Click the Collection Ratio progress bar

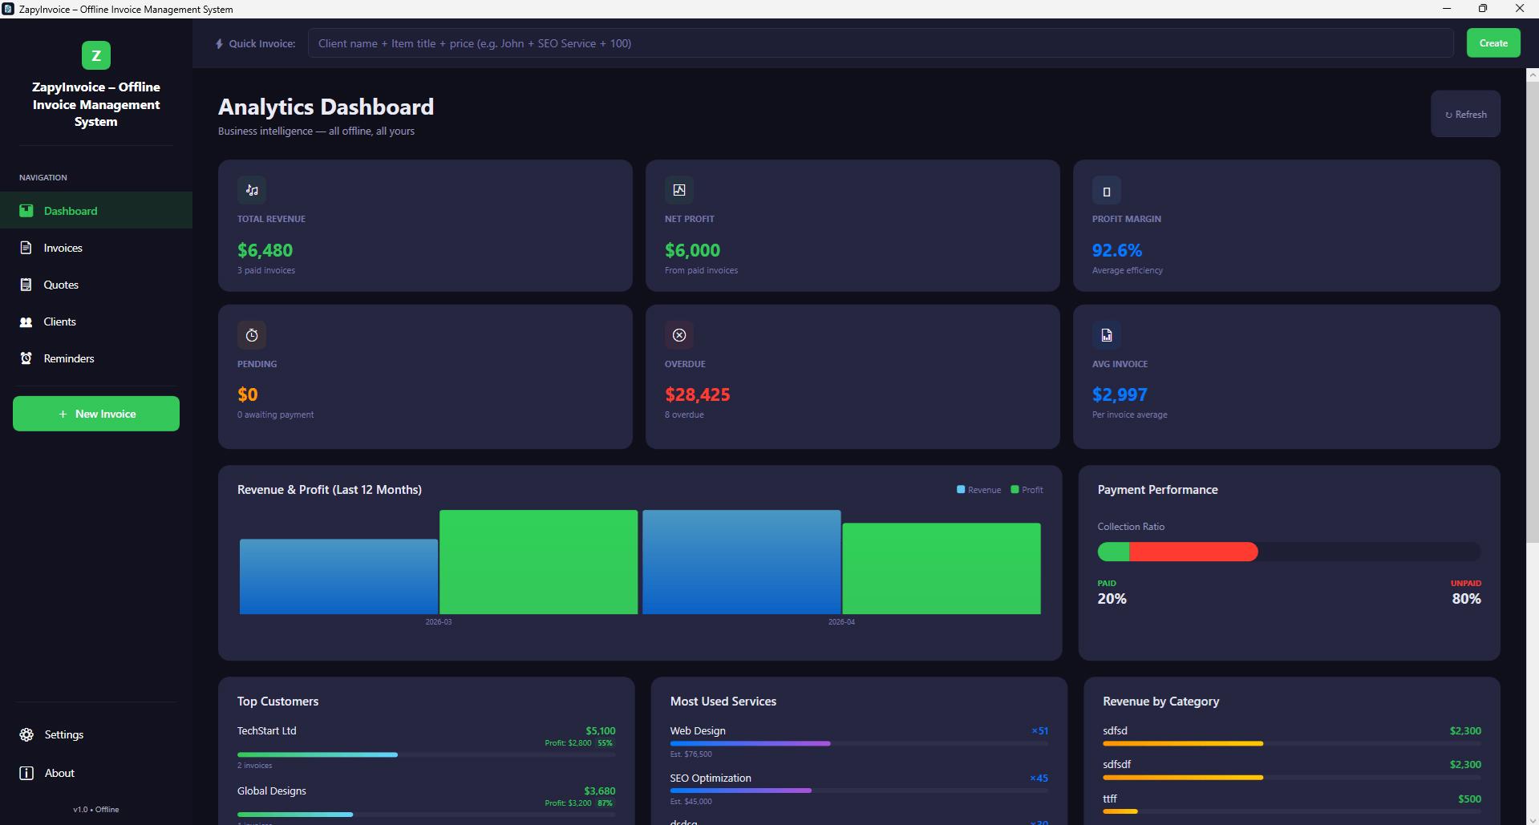click(x=1289, y=552)
